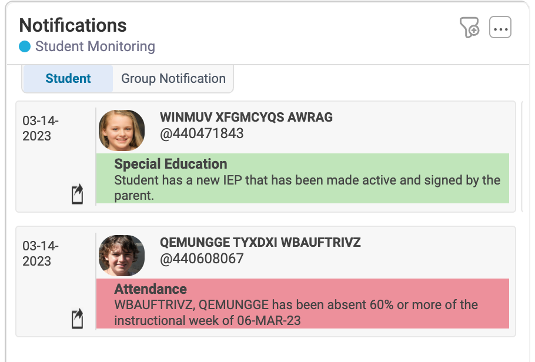Switch to the Student tab
535x362 pixels.
[68, 79]
